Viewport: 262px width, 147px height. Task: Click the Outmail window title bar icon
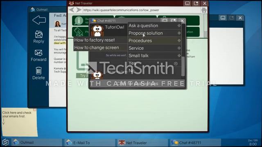click(x=33, y=9)
